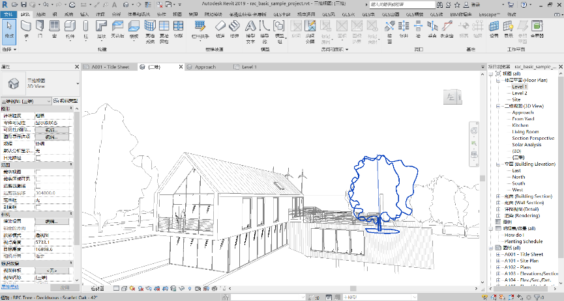Expand the A001 - Title Sheet node

tap(498, 254)
